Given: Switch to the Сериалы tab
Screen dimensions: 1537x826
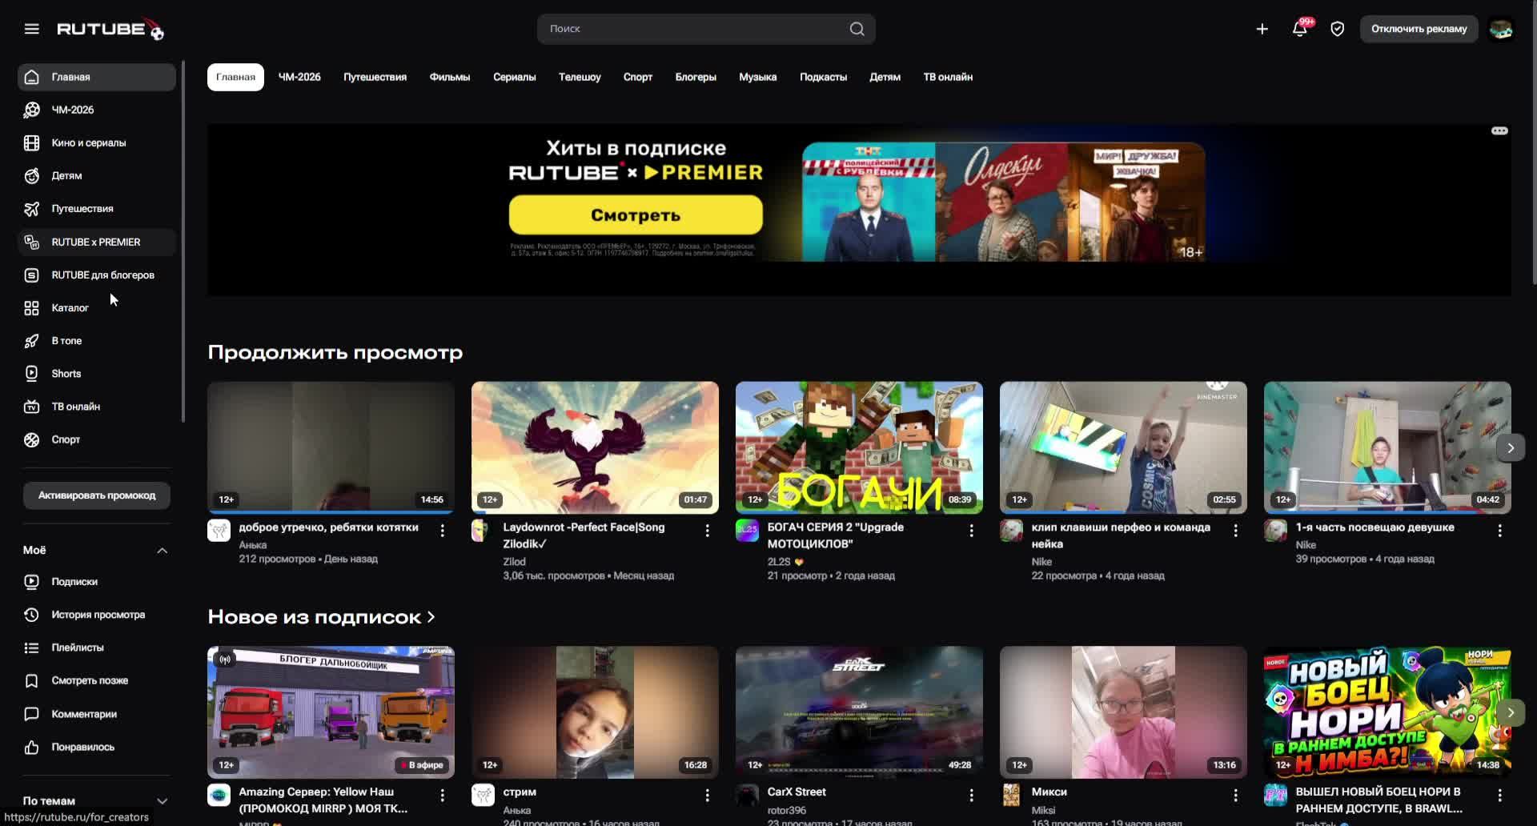Looking at the screenshot, I should (515, 77).
